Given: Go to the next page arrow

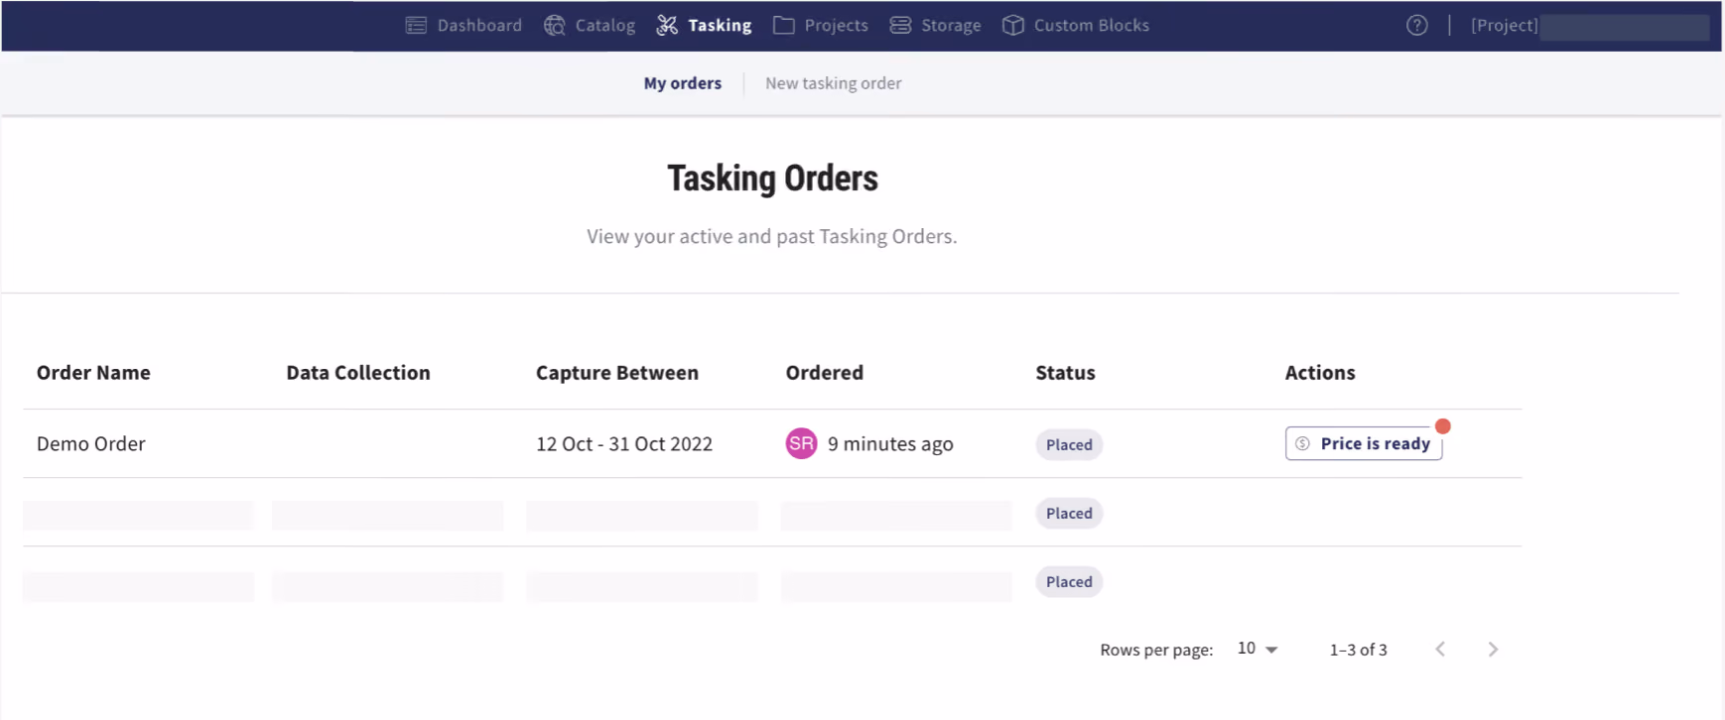Looking at the screenshot, I should click(1493, 650).
